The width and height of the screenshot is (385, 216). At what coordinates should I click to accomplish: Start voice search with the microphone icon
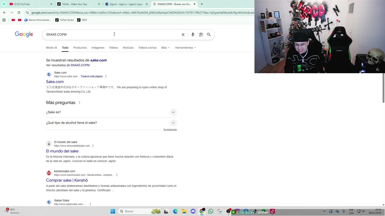(x=193, y=34)
